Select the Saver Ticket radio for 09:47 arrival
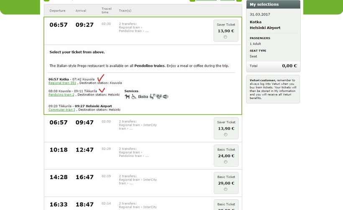Screen dimensions: 343x210 click(226, 134)
